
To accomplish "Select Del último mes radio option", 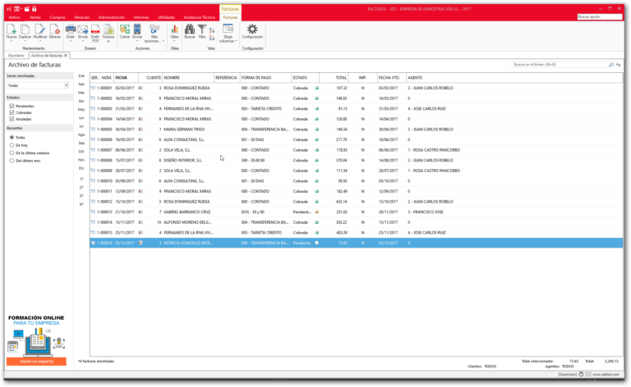I will pyautogui.click(x=12, y=161).
